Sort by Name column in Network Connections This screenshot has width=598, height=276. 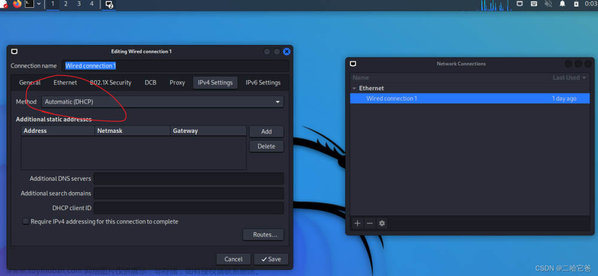(x=450, y=77)
